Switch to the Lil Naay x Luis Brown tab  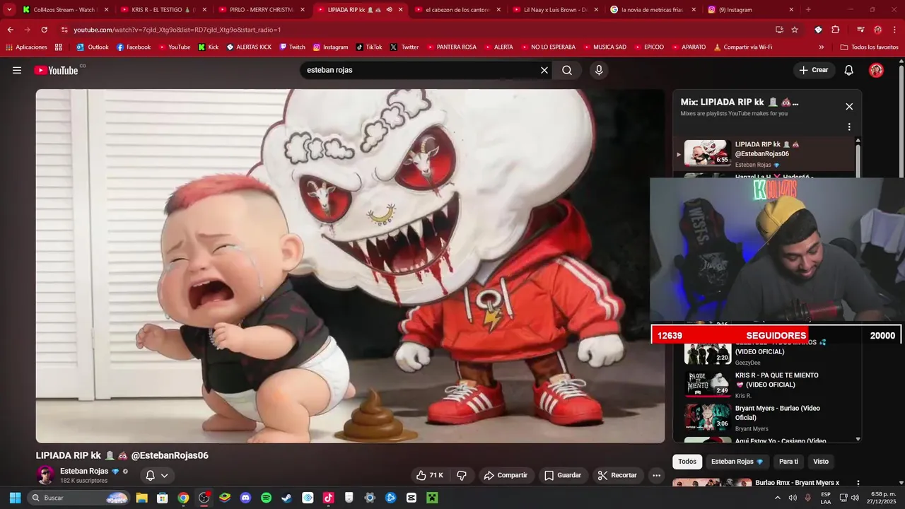pos(555,10)
